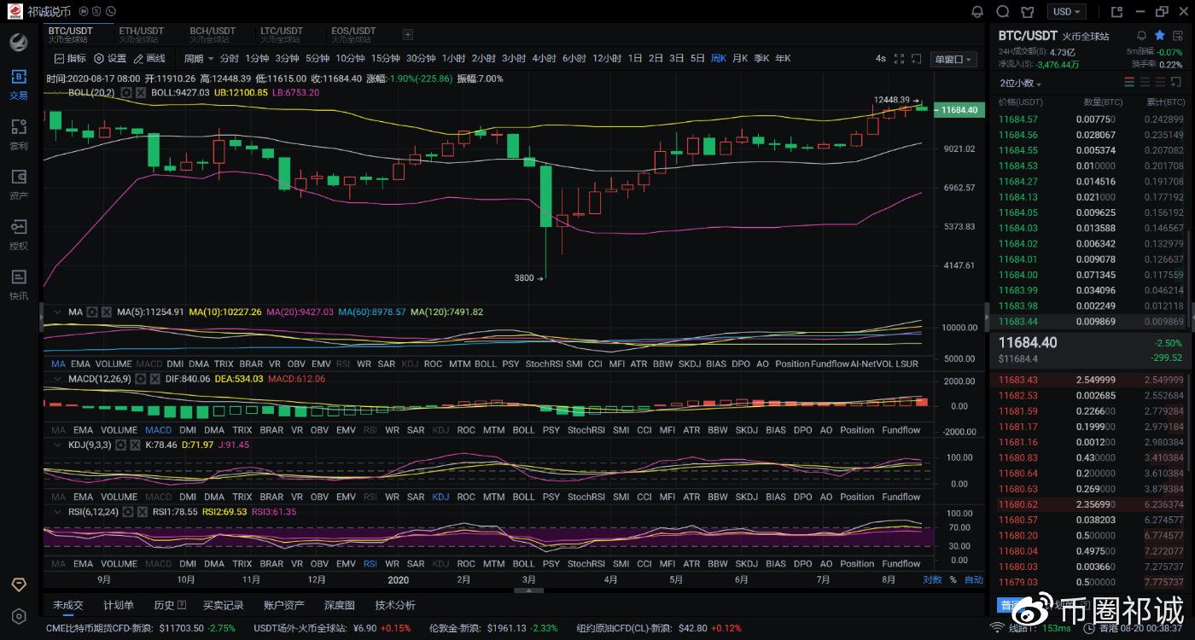
Task: Close the MACD indicator panel
Action: pyautogui.click(x=154, y=378)
